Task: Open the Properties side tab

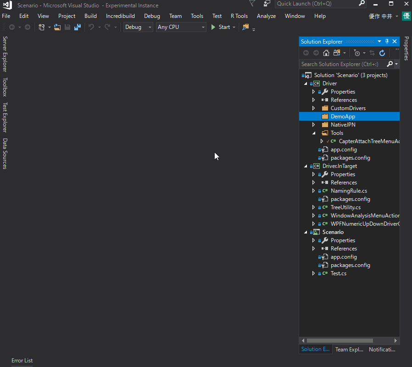Action: point(406,48)
